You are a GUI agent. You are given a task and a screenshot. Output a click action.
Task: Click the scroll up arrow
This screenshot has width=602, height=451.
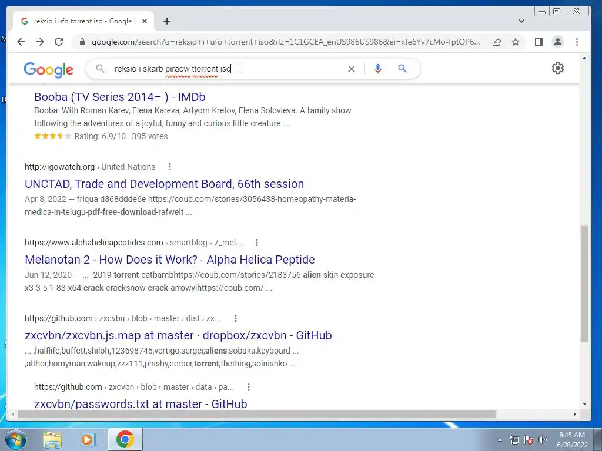584,59
